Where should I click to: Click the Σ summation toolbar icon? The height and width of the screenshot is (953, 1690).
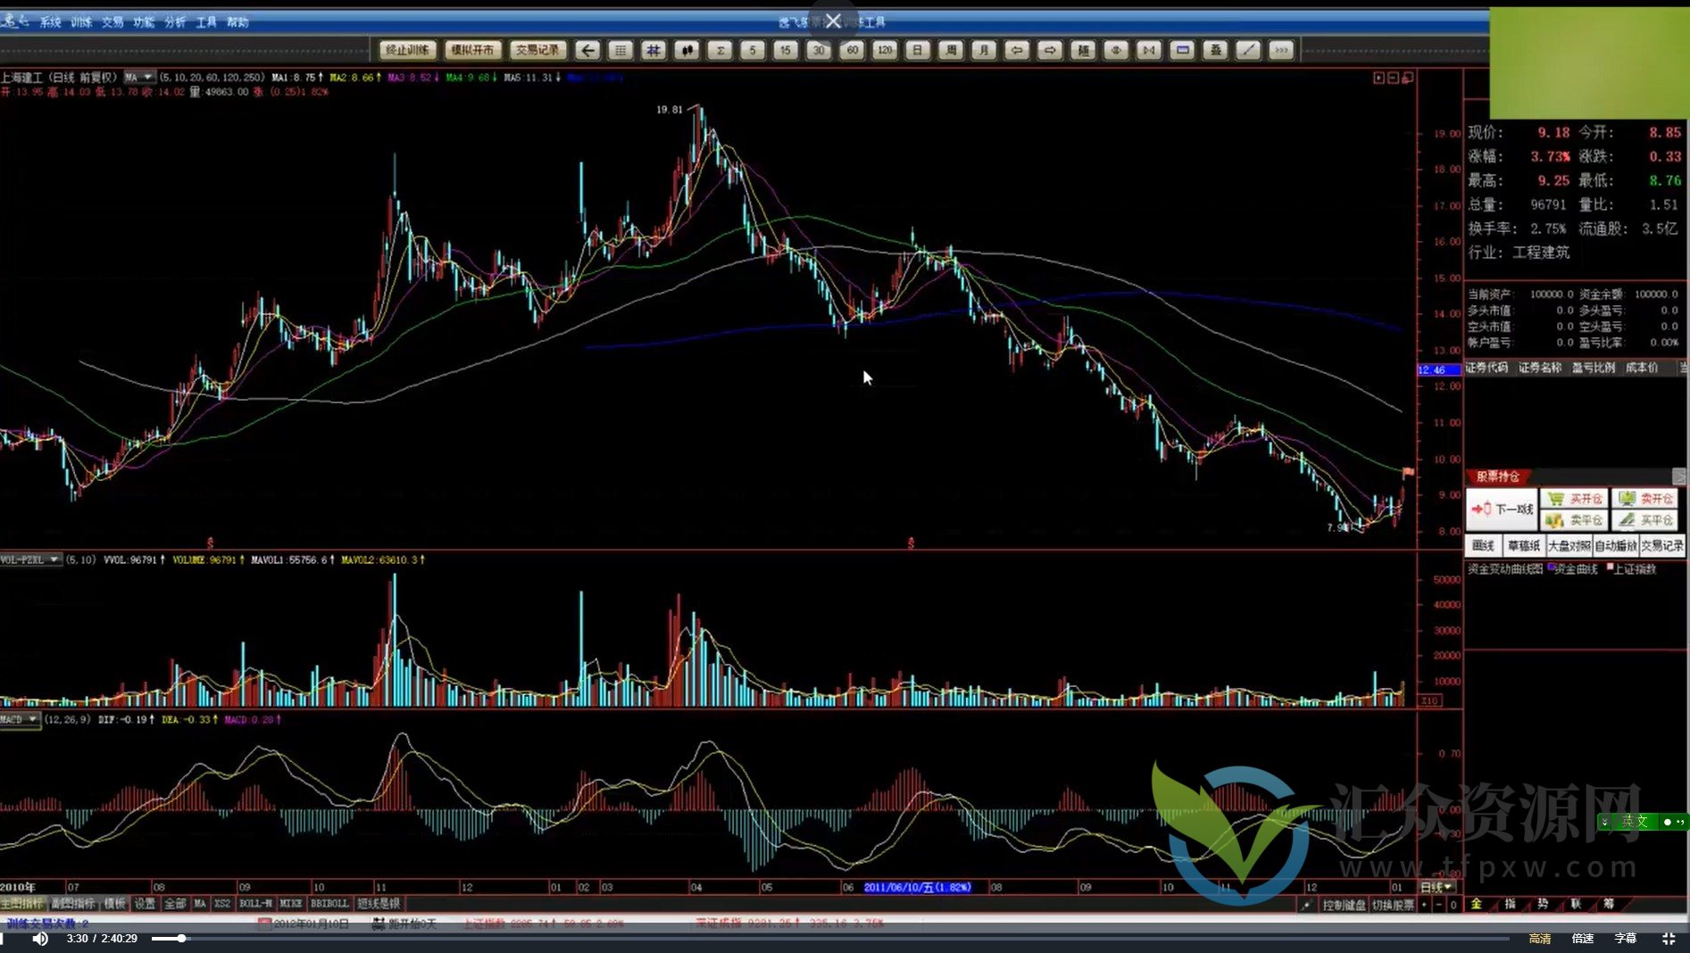click(720, 51)
